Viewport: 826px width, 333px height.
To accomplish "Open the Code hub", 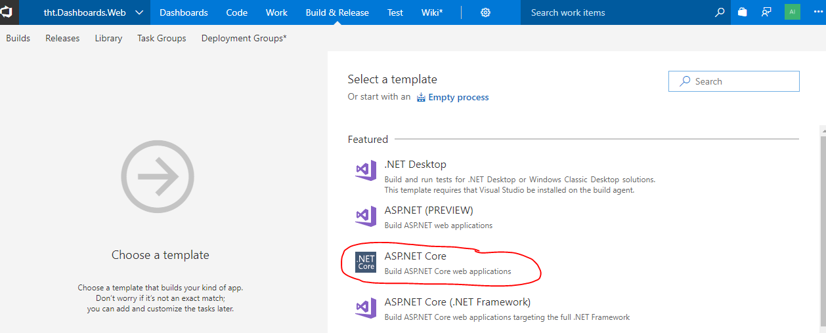I will [x=237, y=12].
